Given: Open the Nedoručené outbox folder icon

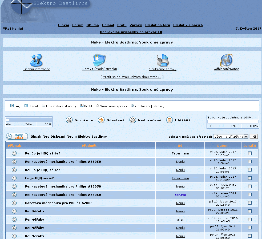Looking at the screenshot, I should (133, 120).
